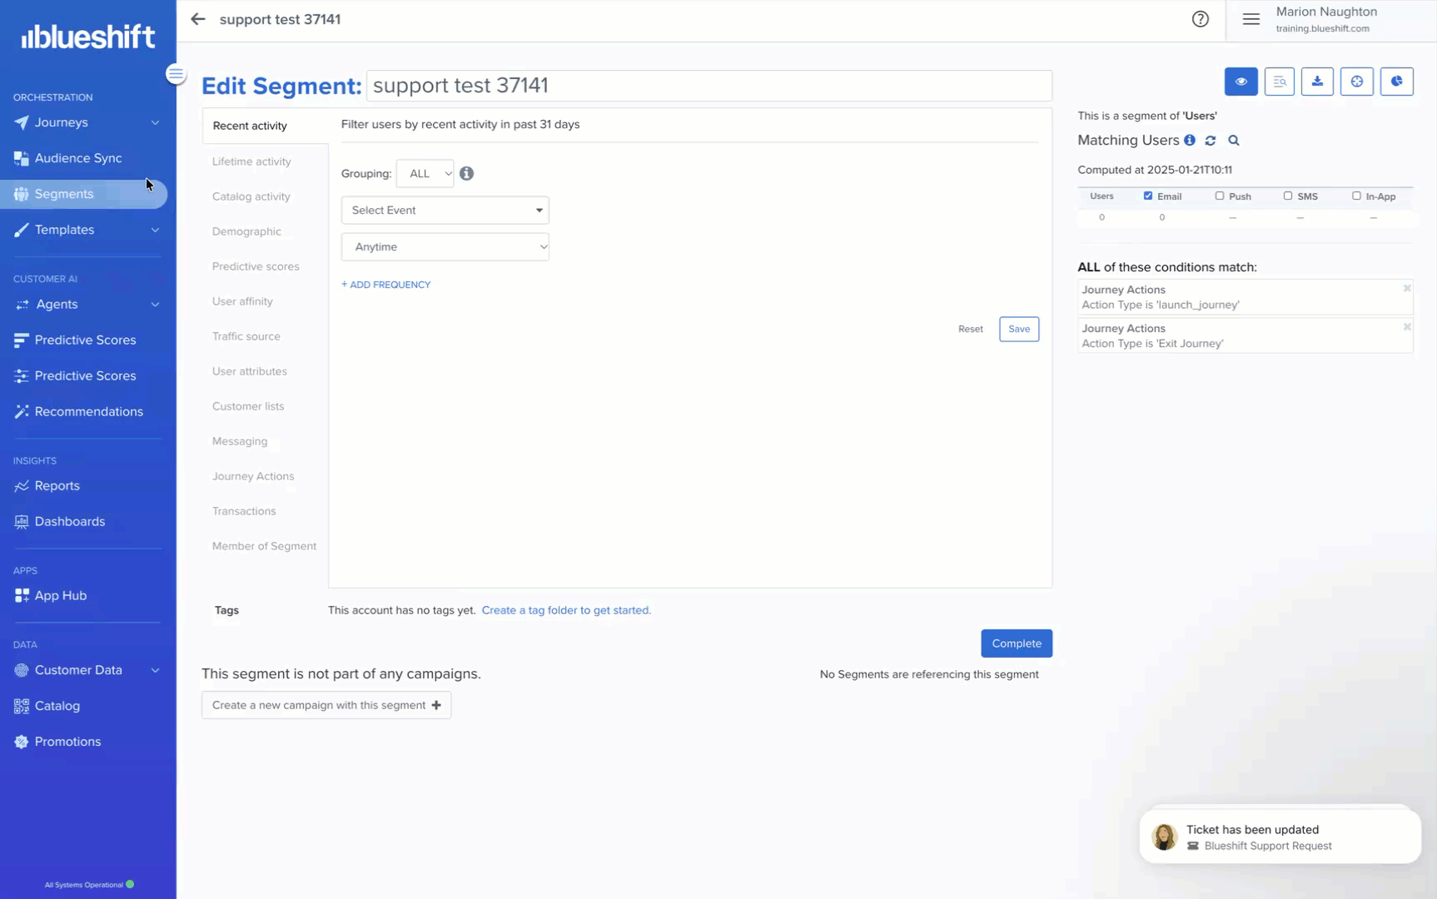
Task: Click the download segment icon button
Action: [1317, 82]
